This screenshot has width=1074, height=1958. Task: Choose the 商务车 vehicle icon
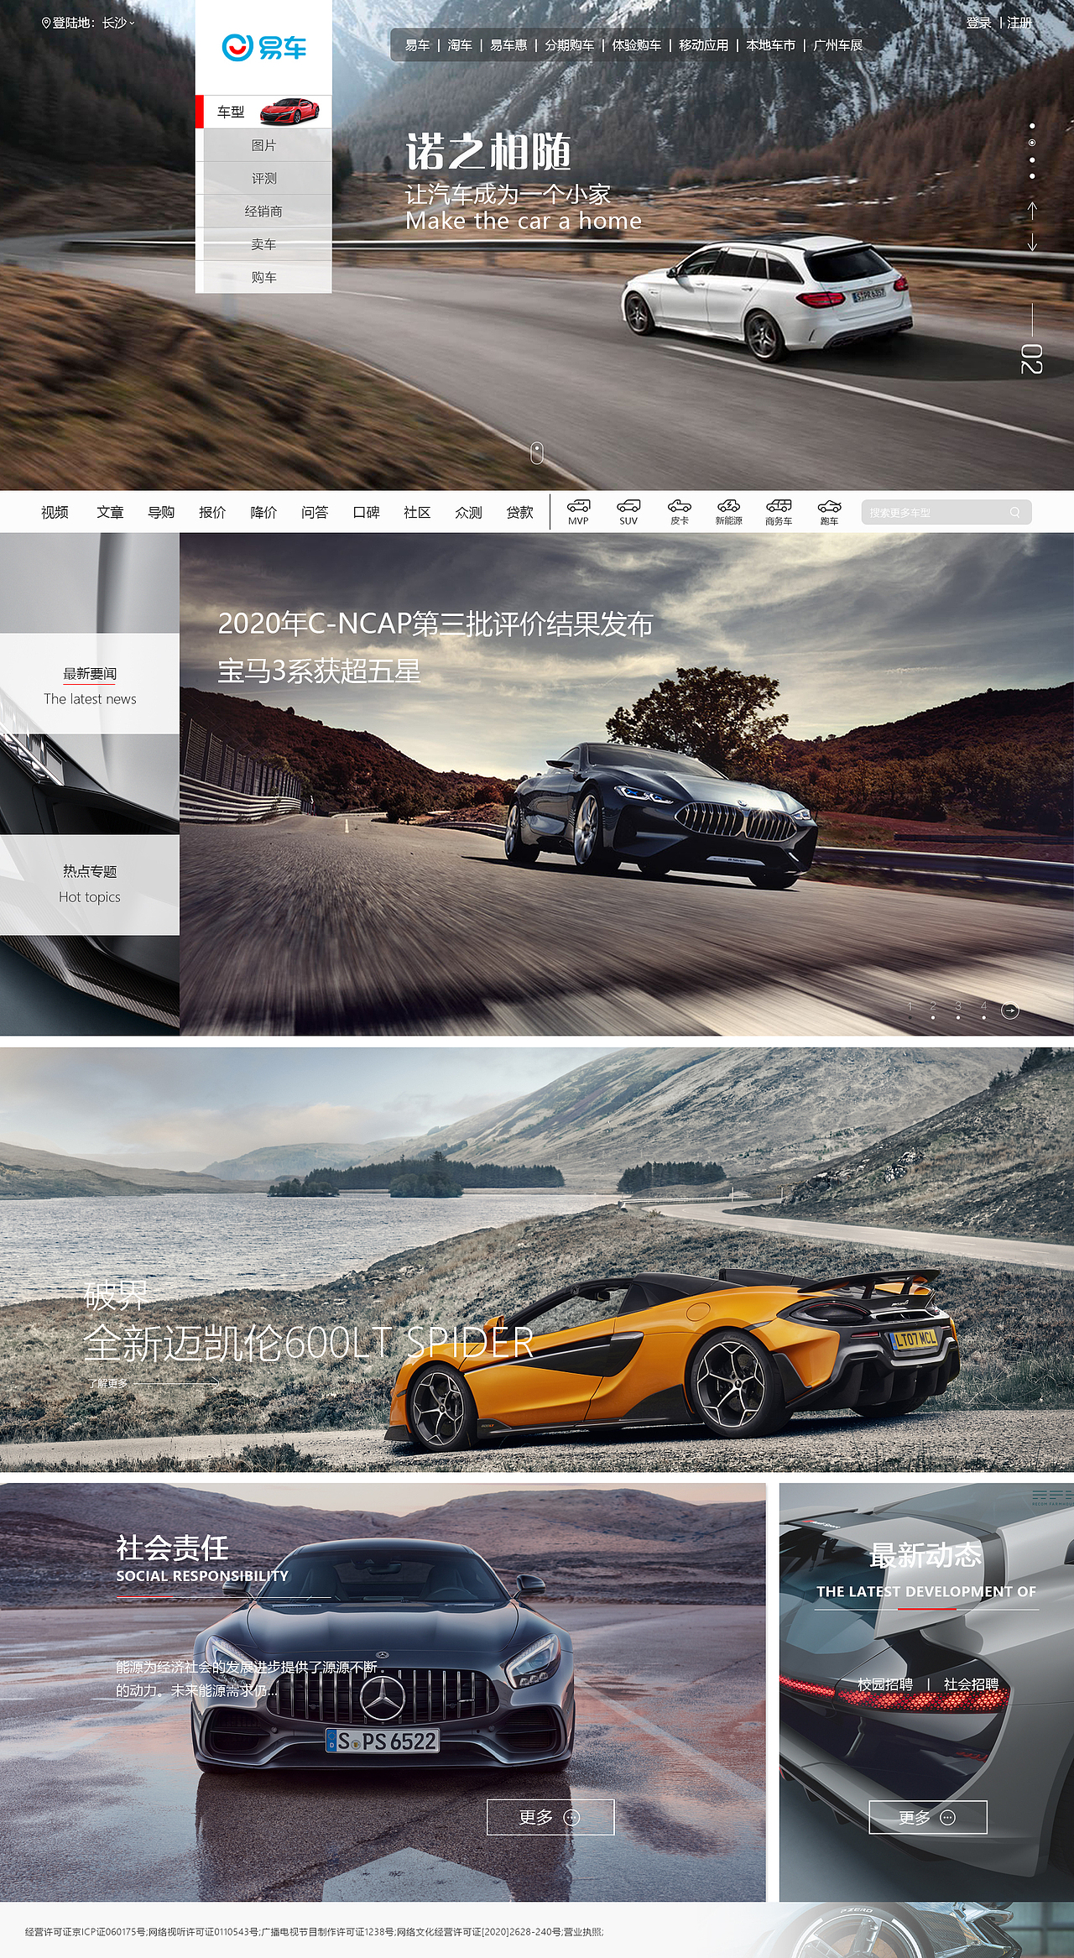point(779,511)
